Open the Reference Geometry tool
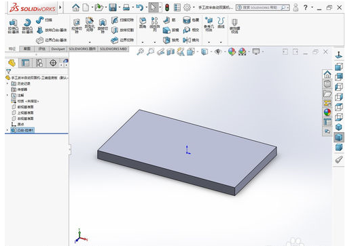The image size is (356, 246). [x=209, y=24]
